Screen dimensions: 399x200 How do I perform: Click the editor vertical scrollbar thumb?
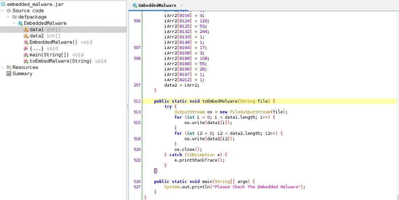(398, 197)
